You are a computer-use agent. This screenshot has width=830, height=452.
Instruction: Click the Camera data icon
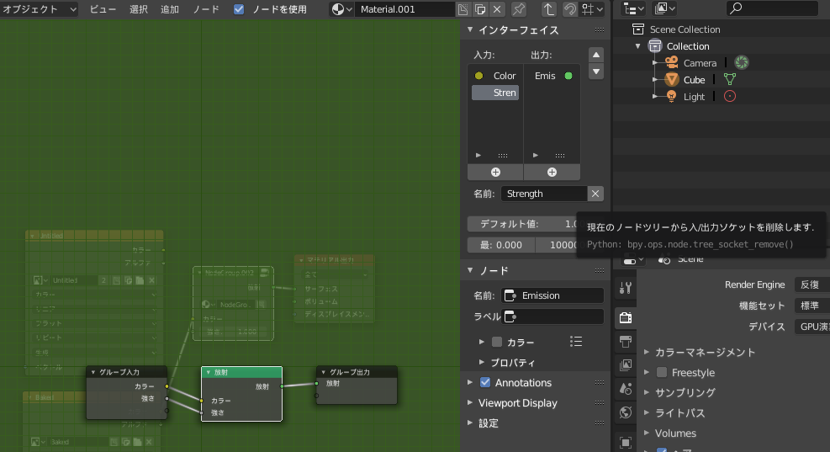[x=742, y=62]
